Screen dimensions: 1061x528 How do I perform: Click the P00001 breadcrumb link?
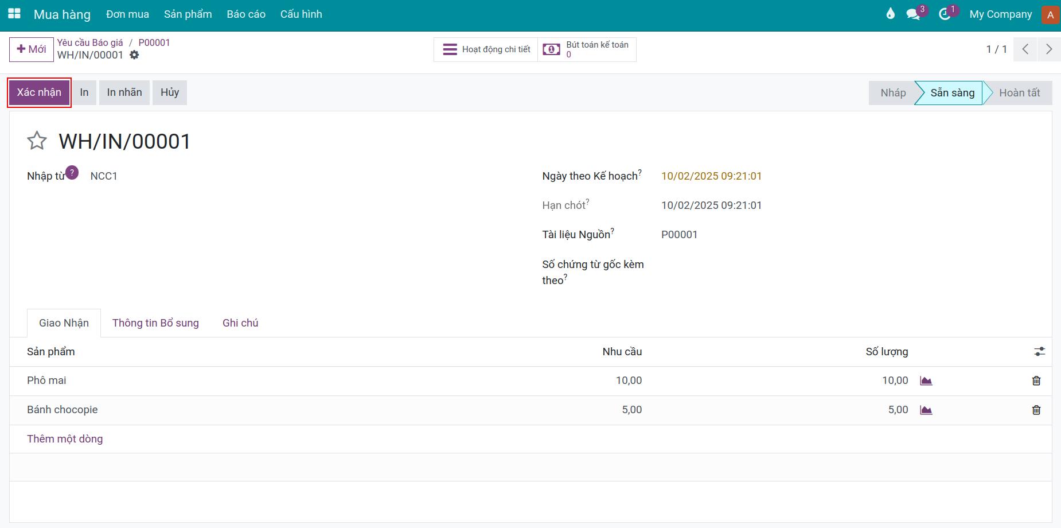[154, 42]
